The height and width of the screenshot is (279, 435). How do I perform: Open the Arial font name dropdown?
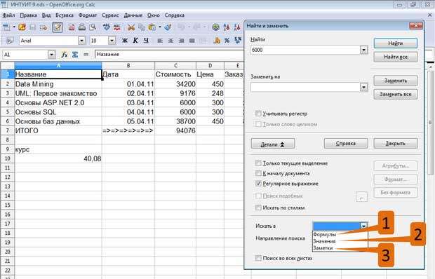(x=81, y=41)
